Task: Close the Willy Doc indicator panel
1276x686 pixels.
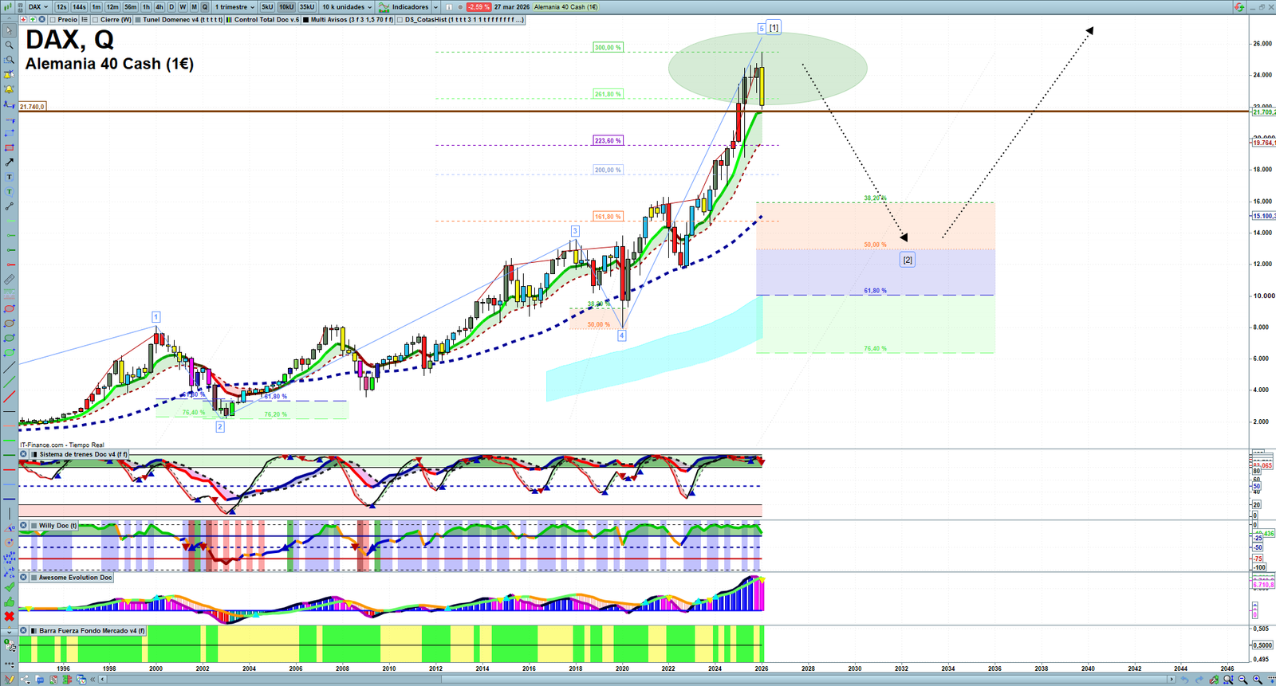Action: point(23,526)
